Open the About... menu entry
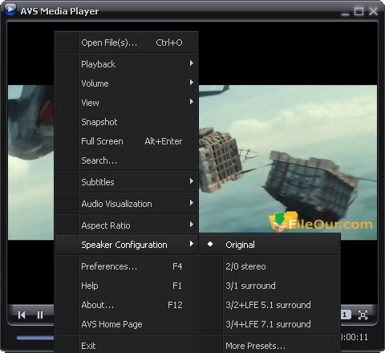 [x=127, y=305]
